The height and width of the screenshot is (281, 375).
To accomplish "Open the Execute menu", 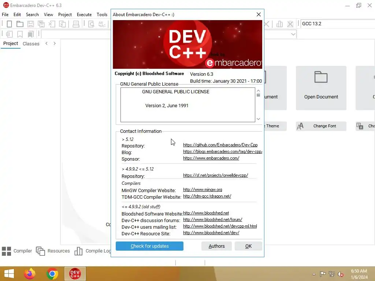I will coord(84,15).
